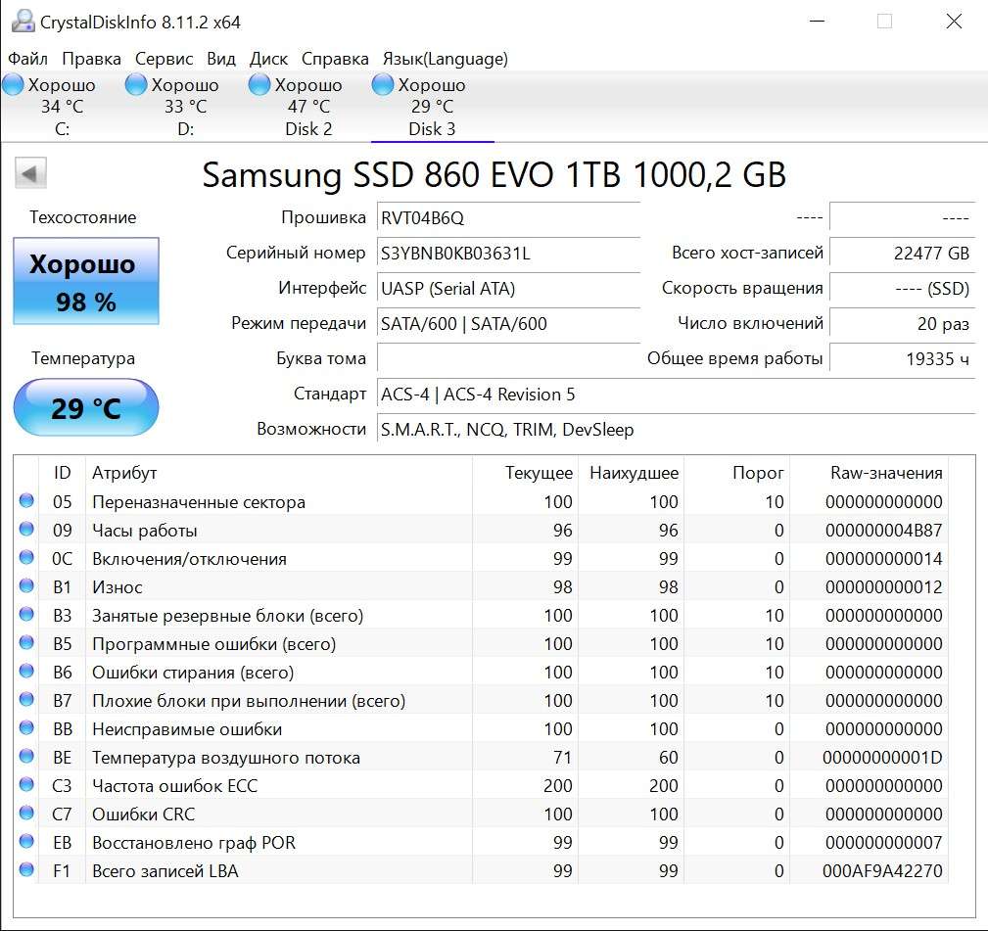The image size is (988, 931).
Task: Click status dot for attribute B7
Action: [x=26, y=699]
